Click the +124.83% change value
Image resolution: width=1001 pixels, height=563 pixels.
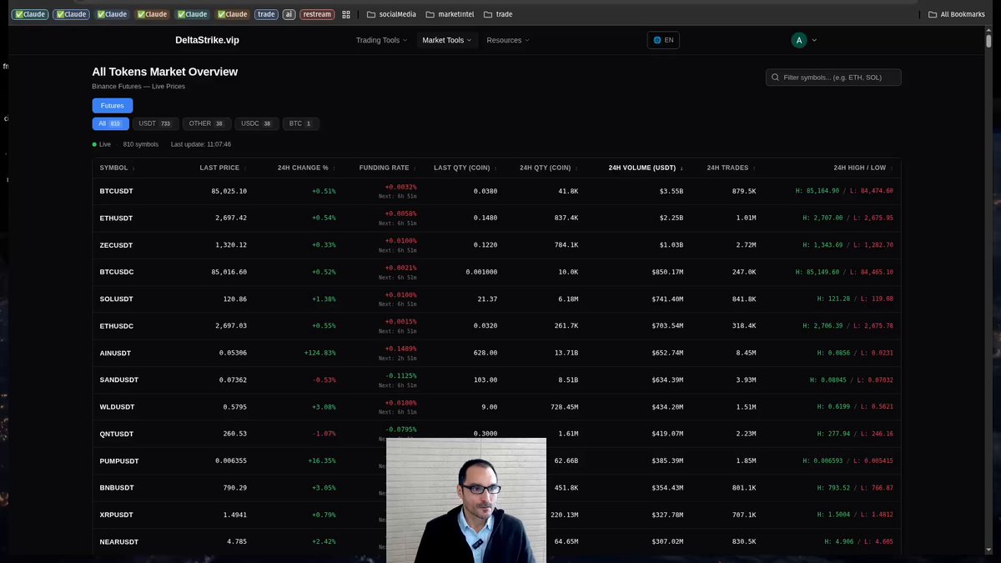pyautogui.click(x=320, y=353)
